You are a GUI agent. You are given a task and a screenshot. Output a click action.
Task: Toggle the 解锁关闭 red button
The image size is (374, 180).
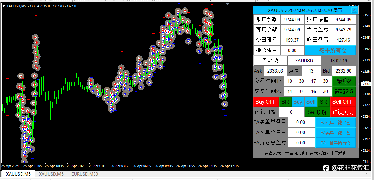tap(343, 112)
